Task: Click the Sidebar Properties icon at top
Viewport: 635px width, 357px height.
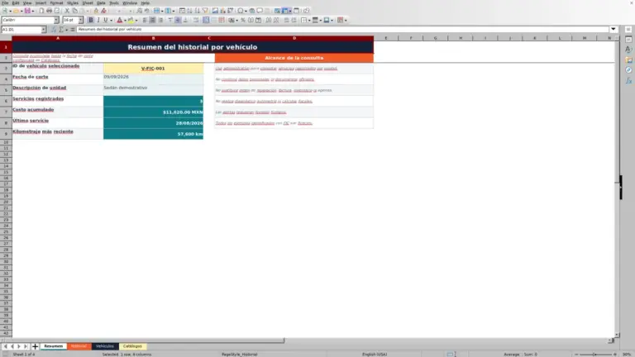Action: (x=628, y=40)
